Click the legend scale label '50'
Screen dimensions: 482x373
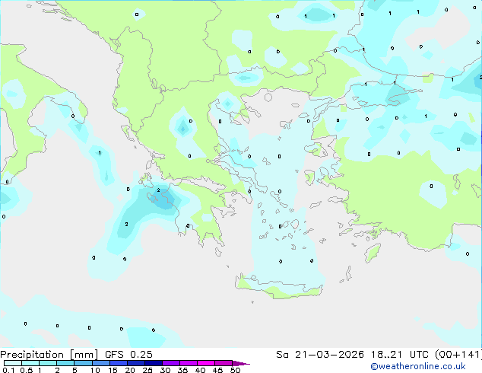pyautogui.click(x=235, y=370)
